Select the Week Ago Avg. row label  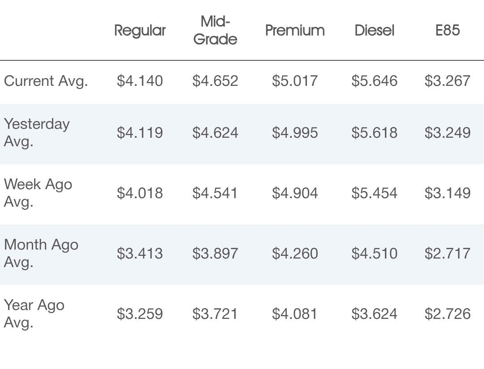click(38, 193)
